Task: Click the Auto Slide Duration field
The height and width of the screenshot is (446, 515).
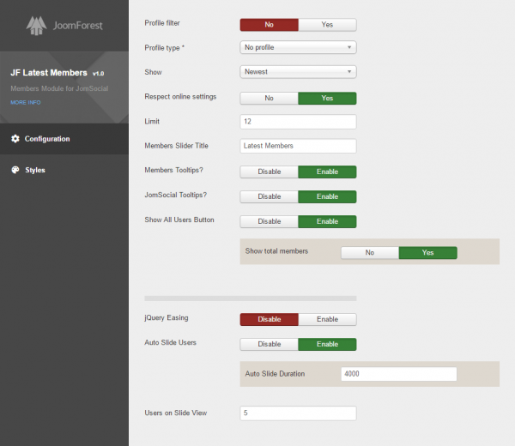Action: click(x=399, y=374)
